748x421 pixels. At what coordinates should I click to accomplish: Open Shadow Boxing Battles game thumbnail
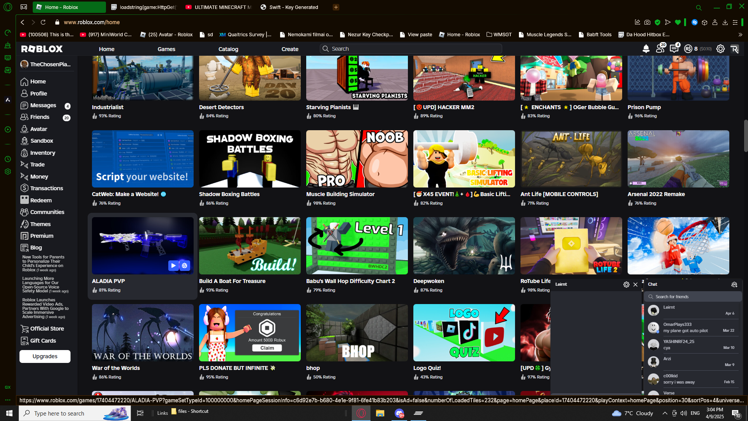(x=250, y=159)
